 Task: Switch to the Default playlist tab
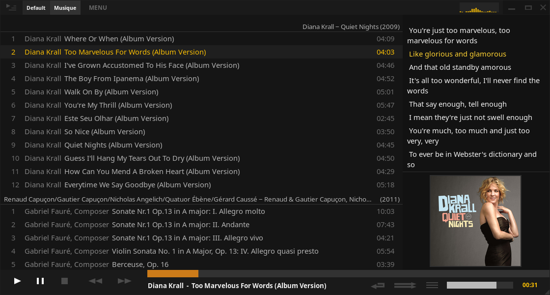pyautogui.click(x=36, y=8)
